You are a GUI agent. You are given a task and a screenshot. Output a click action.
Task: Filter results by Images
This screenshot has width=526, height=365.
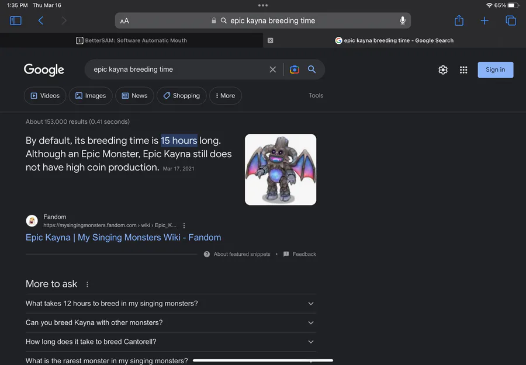[x=91, y=96]
